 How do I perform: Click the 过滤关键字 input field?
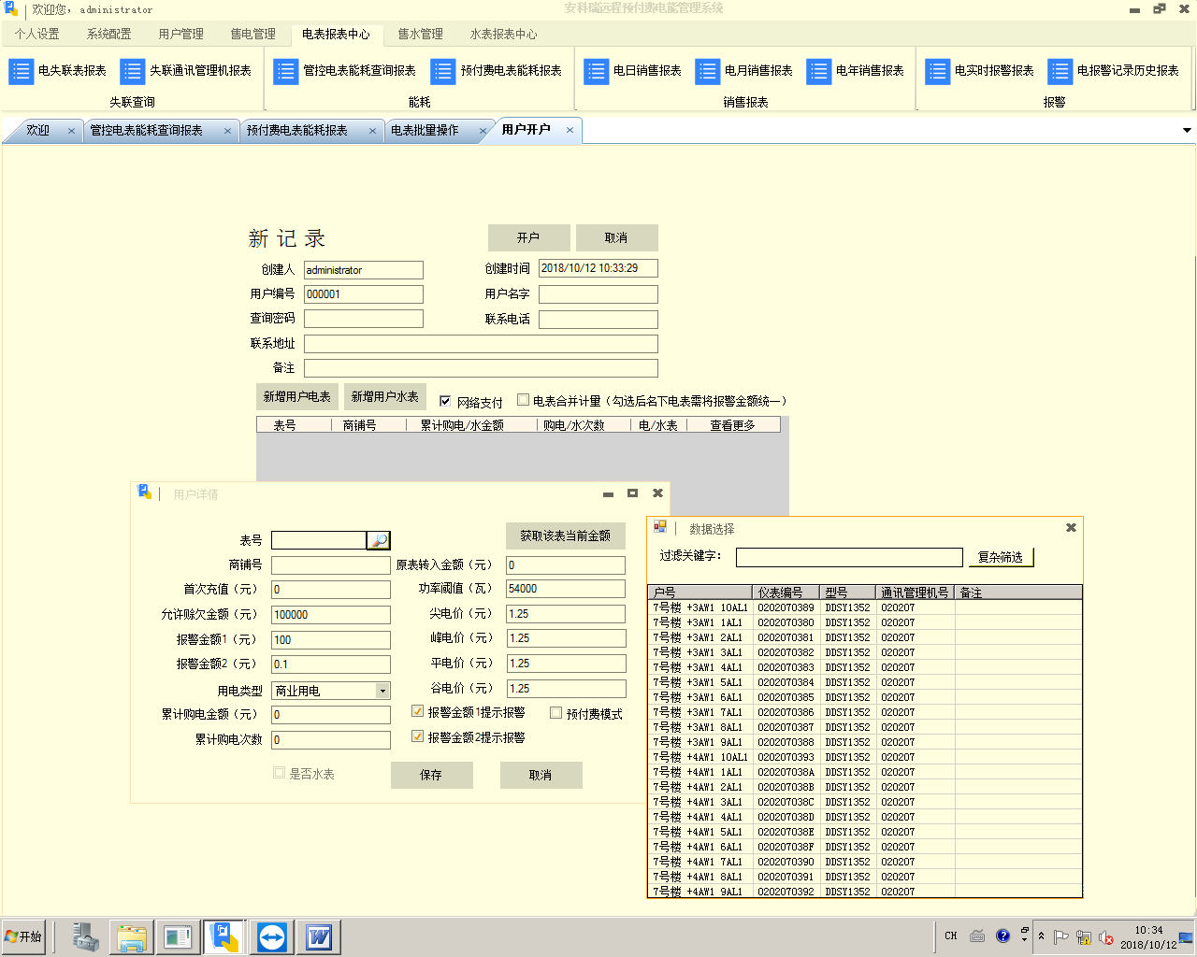click(x=849, y=557)
